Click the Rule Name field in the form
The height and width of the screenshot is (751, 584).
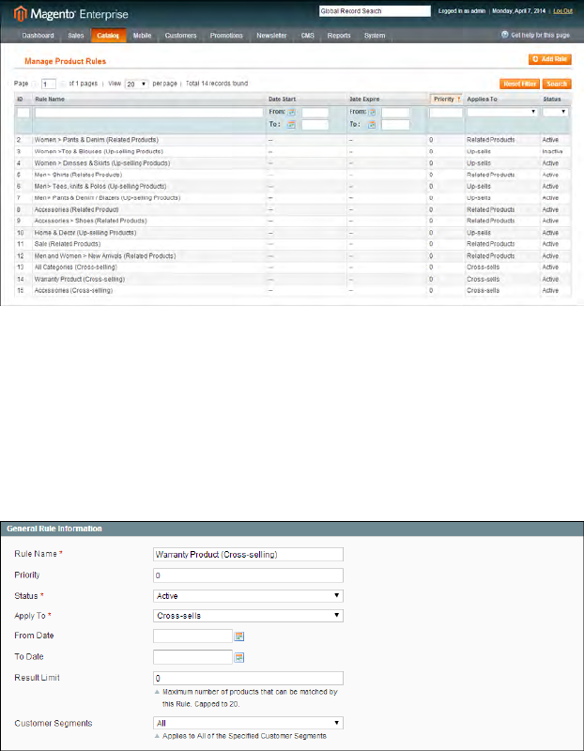pyautogui.click(x=248, y=554)
